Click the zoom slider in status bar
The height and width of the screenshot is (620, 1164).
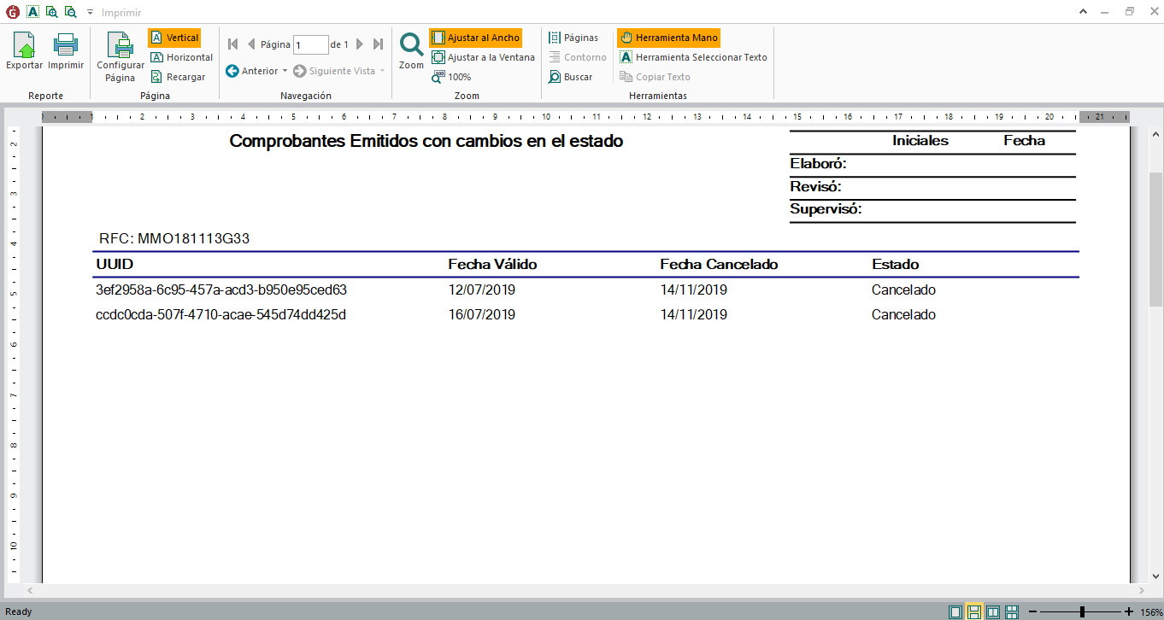[1082, 611]
